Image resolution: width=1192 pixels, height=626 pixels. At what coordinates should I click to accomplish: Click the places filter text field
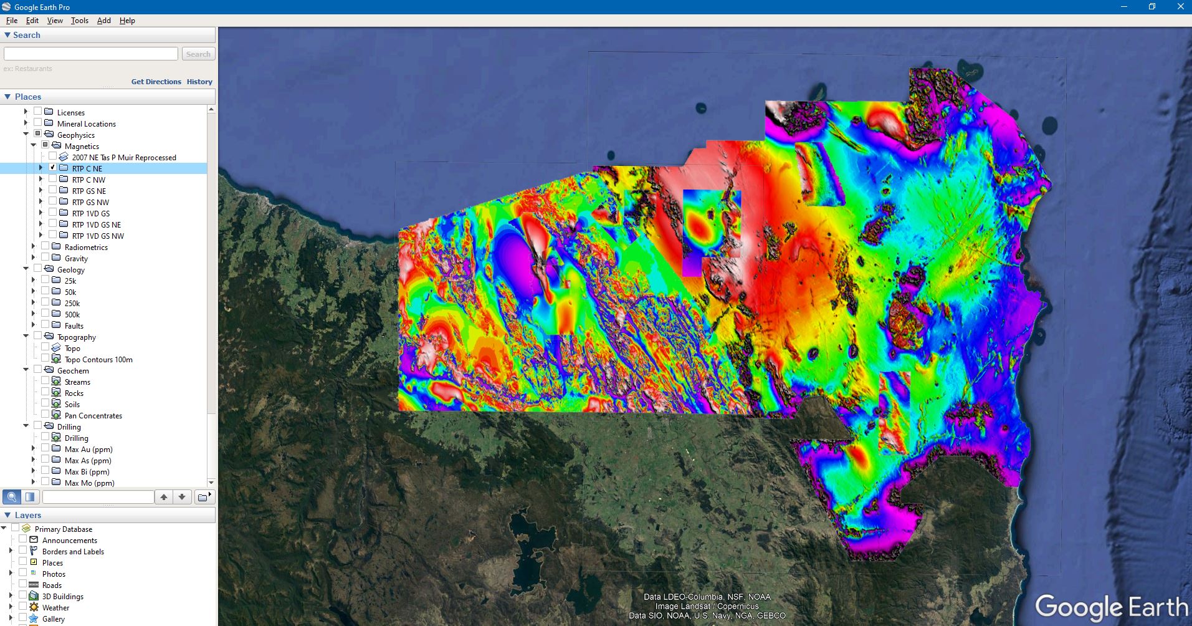pos(98,497)
